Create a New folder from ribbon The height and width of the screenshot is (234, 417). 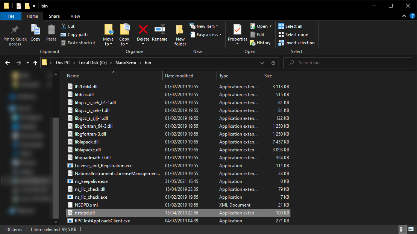click(180, 35)
